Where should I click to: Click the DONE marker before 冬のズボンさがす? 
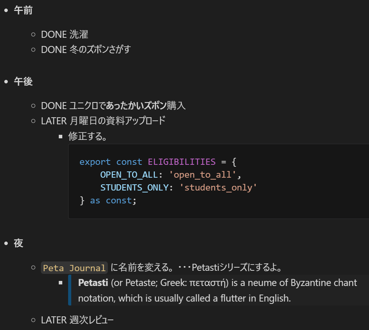coord(54,50)
